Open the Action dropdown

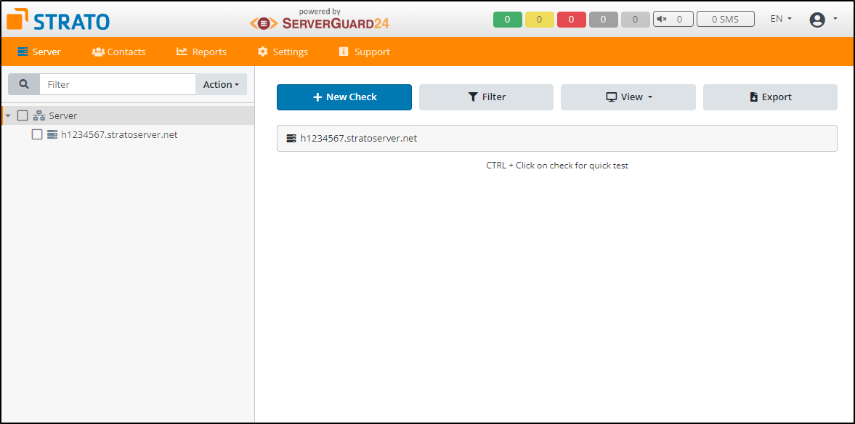click(221, 84)
